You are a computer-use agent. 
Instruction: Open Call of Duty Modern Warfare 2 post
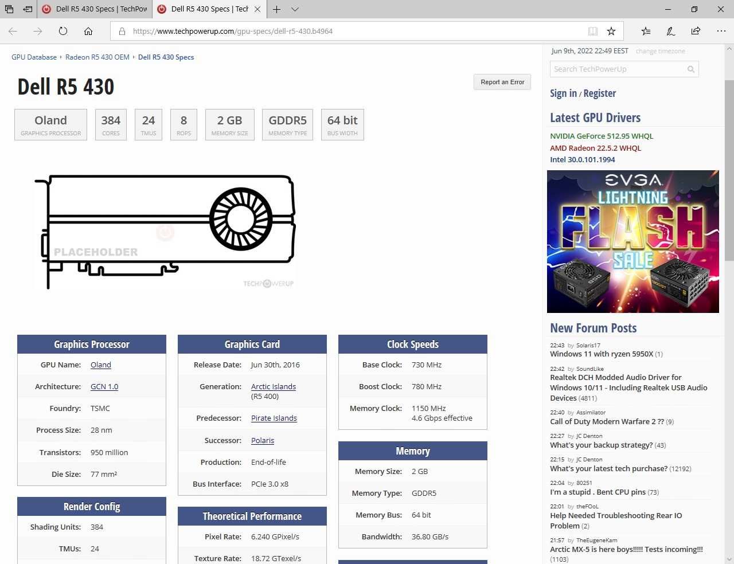(x=607, y=422)
